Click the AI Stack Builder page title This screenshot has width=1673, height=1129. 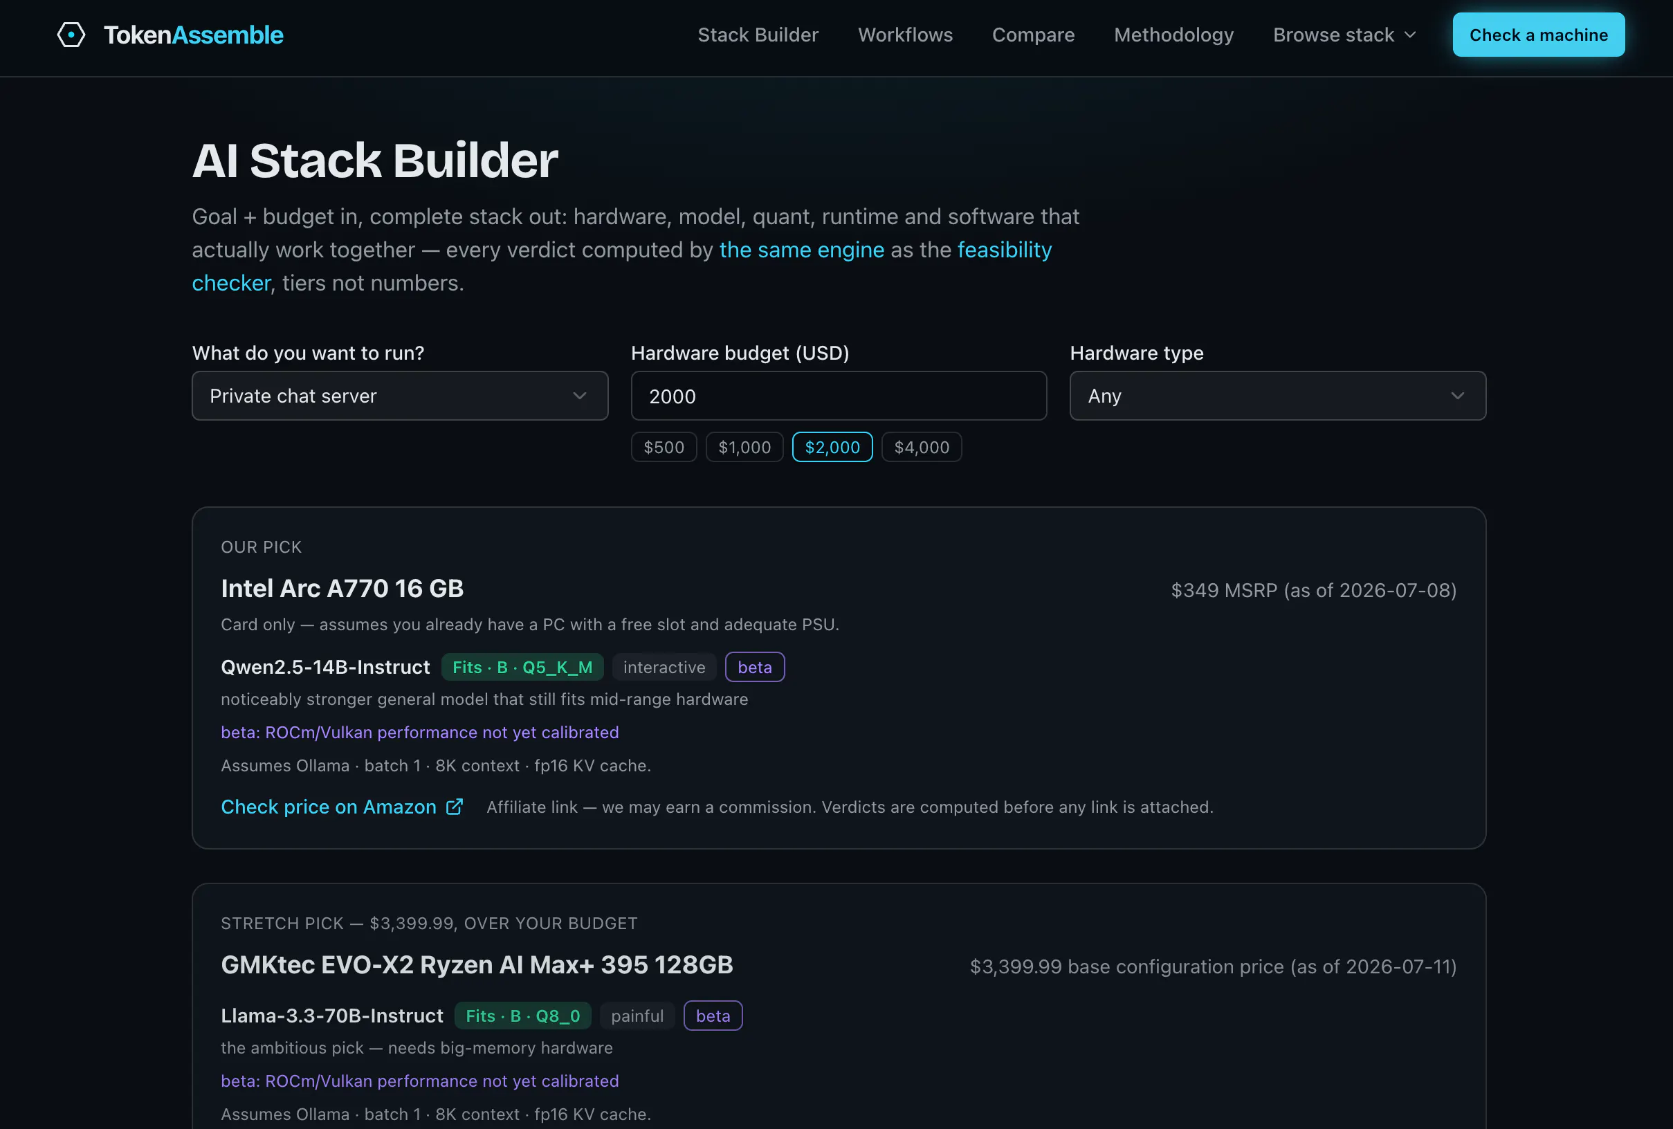pyautogui.click(x=375, y=160)
